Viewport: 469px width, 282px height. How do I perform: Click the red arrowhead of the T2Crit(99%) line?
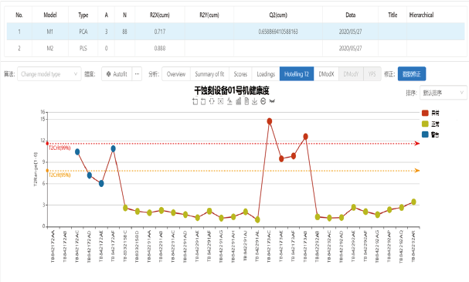point(417,144)
